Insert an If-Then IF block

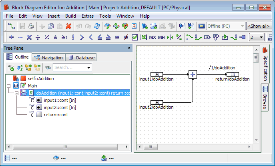(x=207, y=37)
